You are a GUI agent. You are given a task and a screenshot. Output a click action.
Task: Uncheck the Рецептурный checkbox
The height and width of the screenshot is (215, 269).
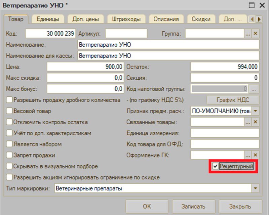(x=215, y=166)
